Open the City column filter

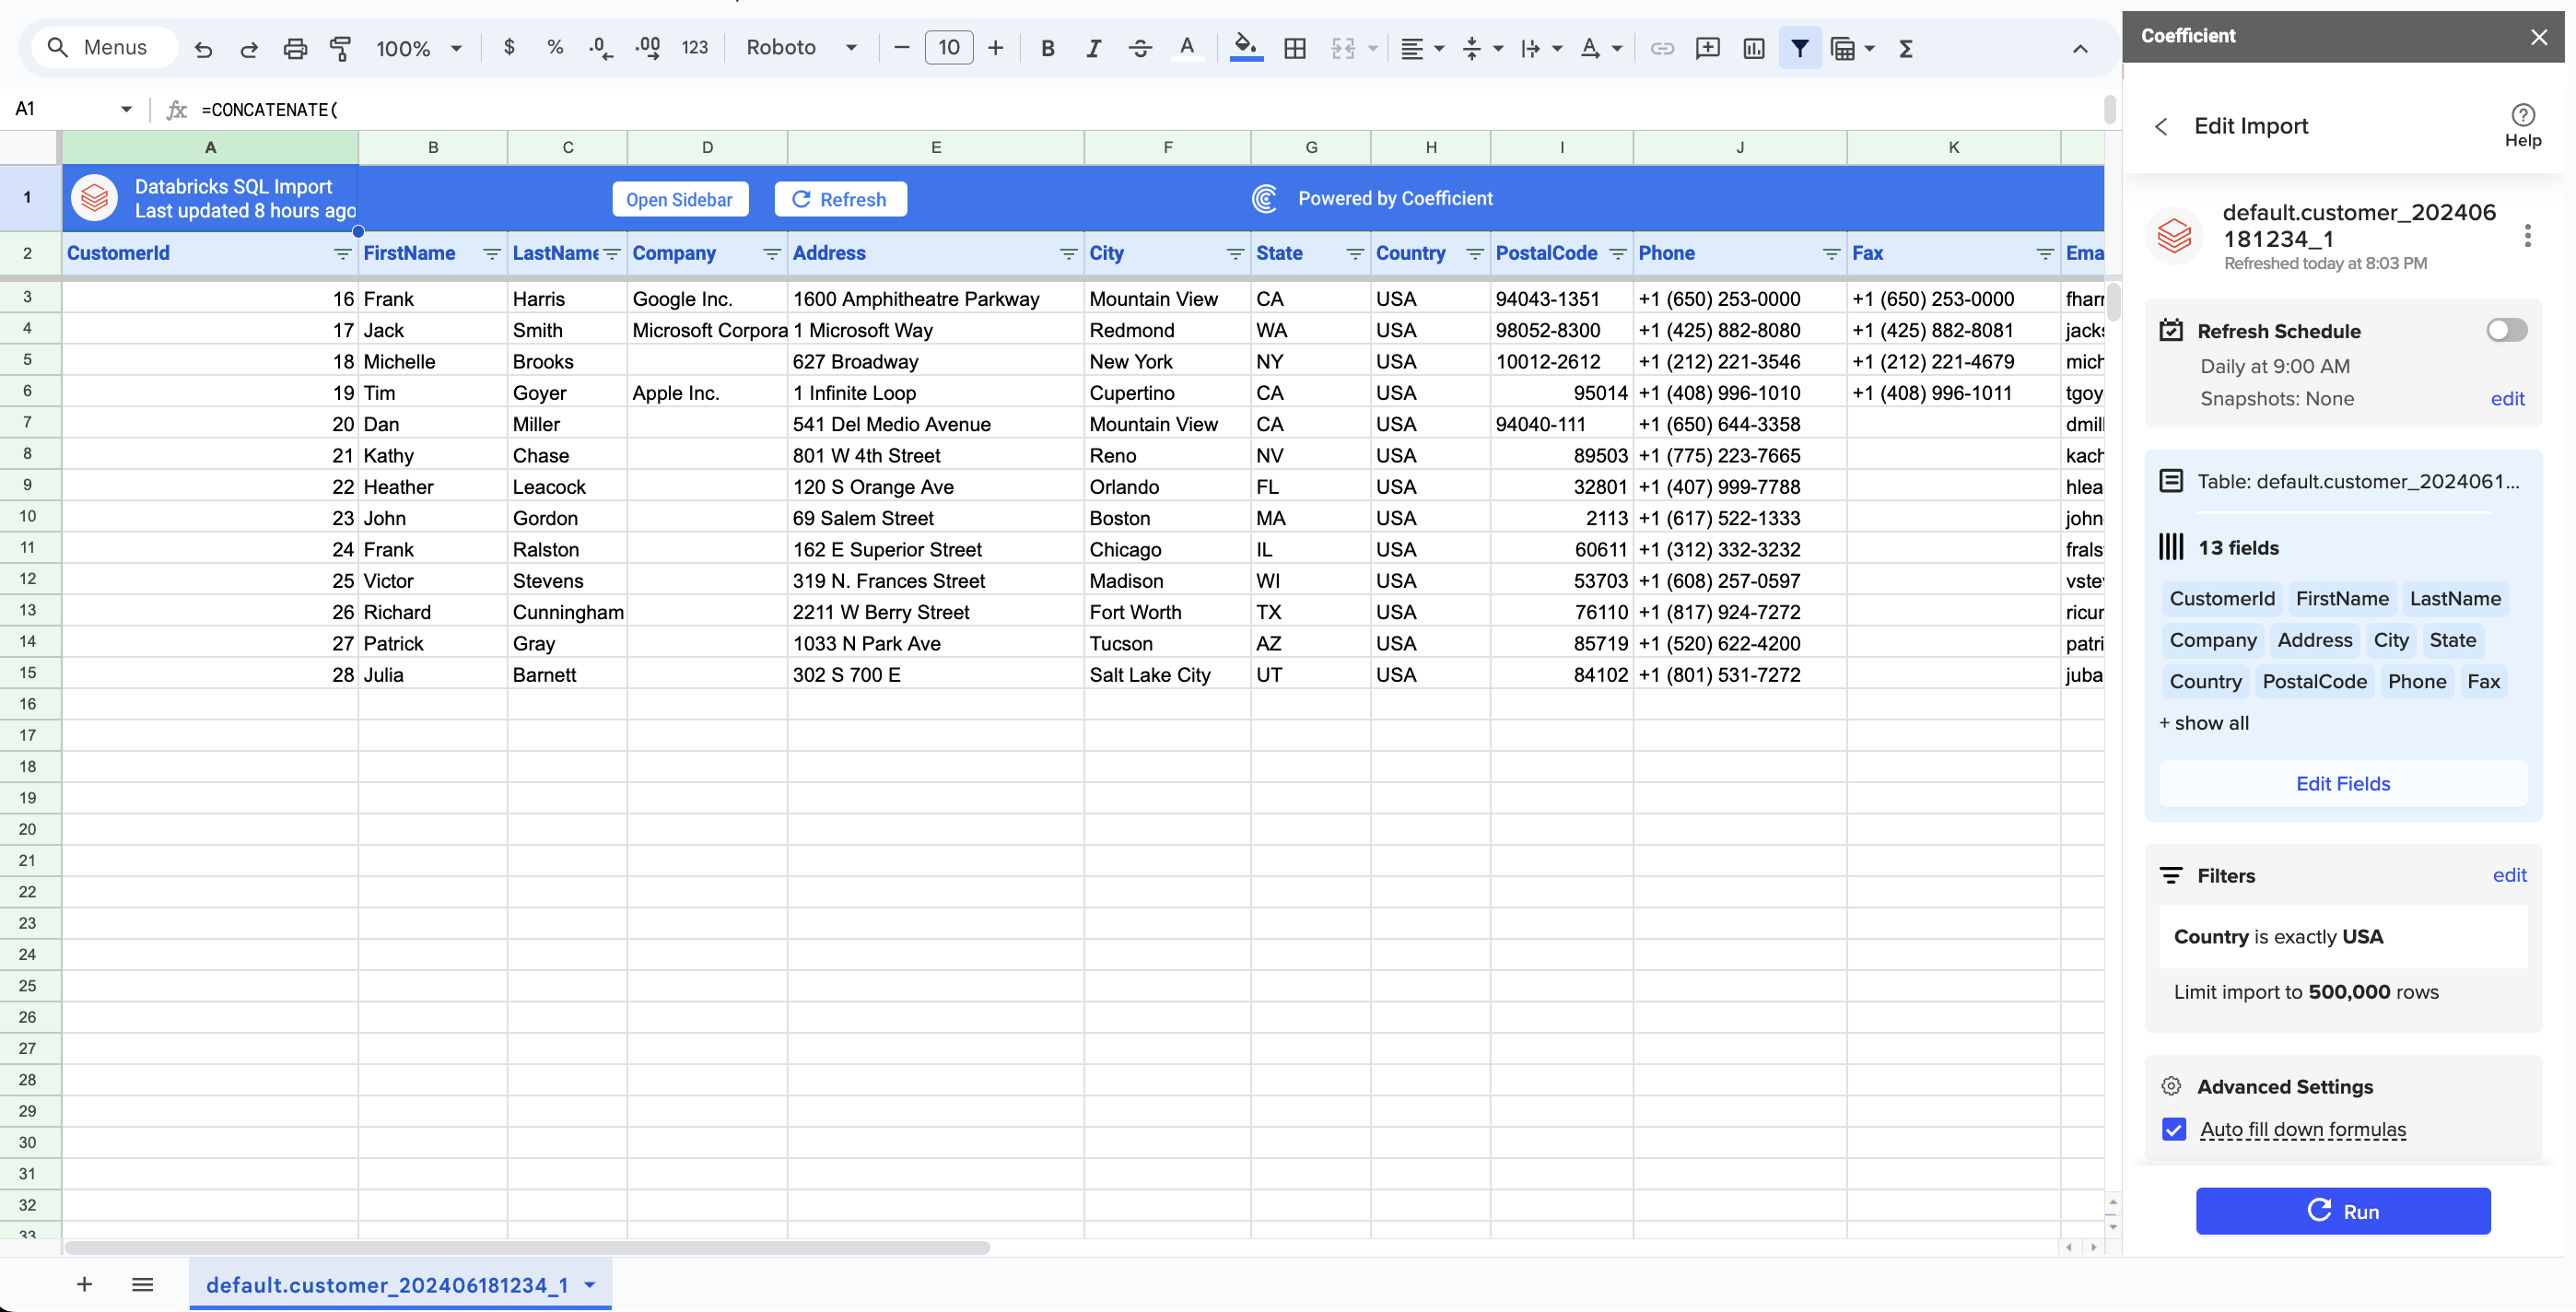(1235, 254)
